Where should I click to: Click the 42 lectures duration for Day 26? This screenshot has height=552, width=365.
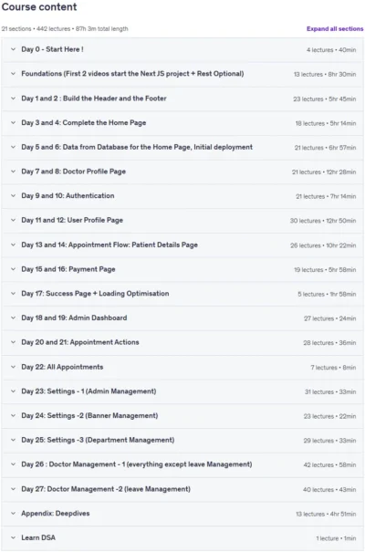[329, 465]
